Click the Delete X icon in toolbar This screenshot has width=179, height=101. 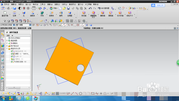[x=86, y=8]
